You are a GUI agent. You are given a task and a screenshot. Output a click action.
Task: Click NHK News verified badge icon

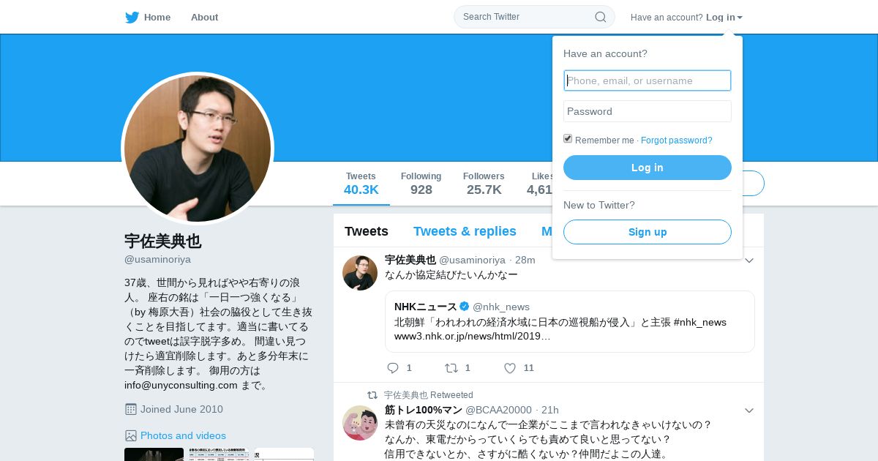[x=464, y=307]
